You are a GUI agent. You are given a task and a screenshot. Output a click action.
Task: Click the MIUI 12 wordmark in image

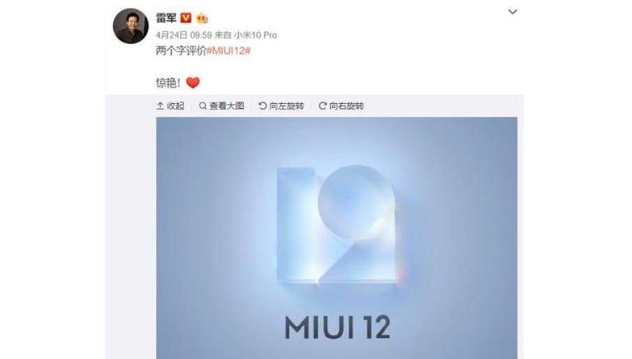point(337,327)
